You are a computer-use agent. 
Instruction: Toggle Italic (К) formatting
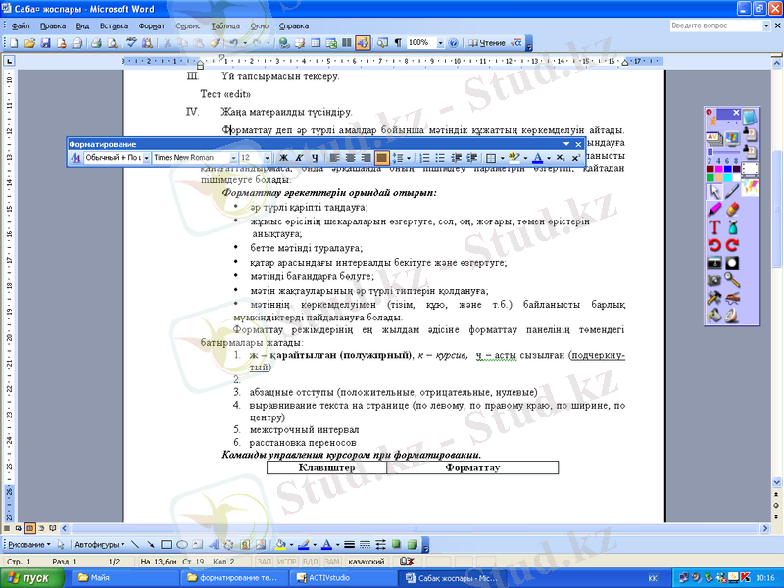[x=299, y=157]
